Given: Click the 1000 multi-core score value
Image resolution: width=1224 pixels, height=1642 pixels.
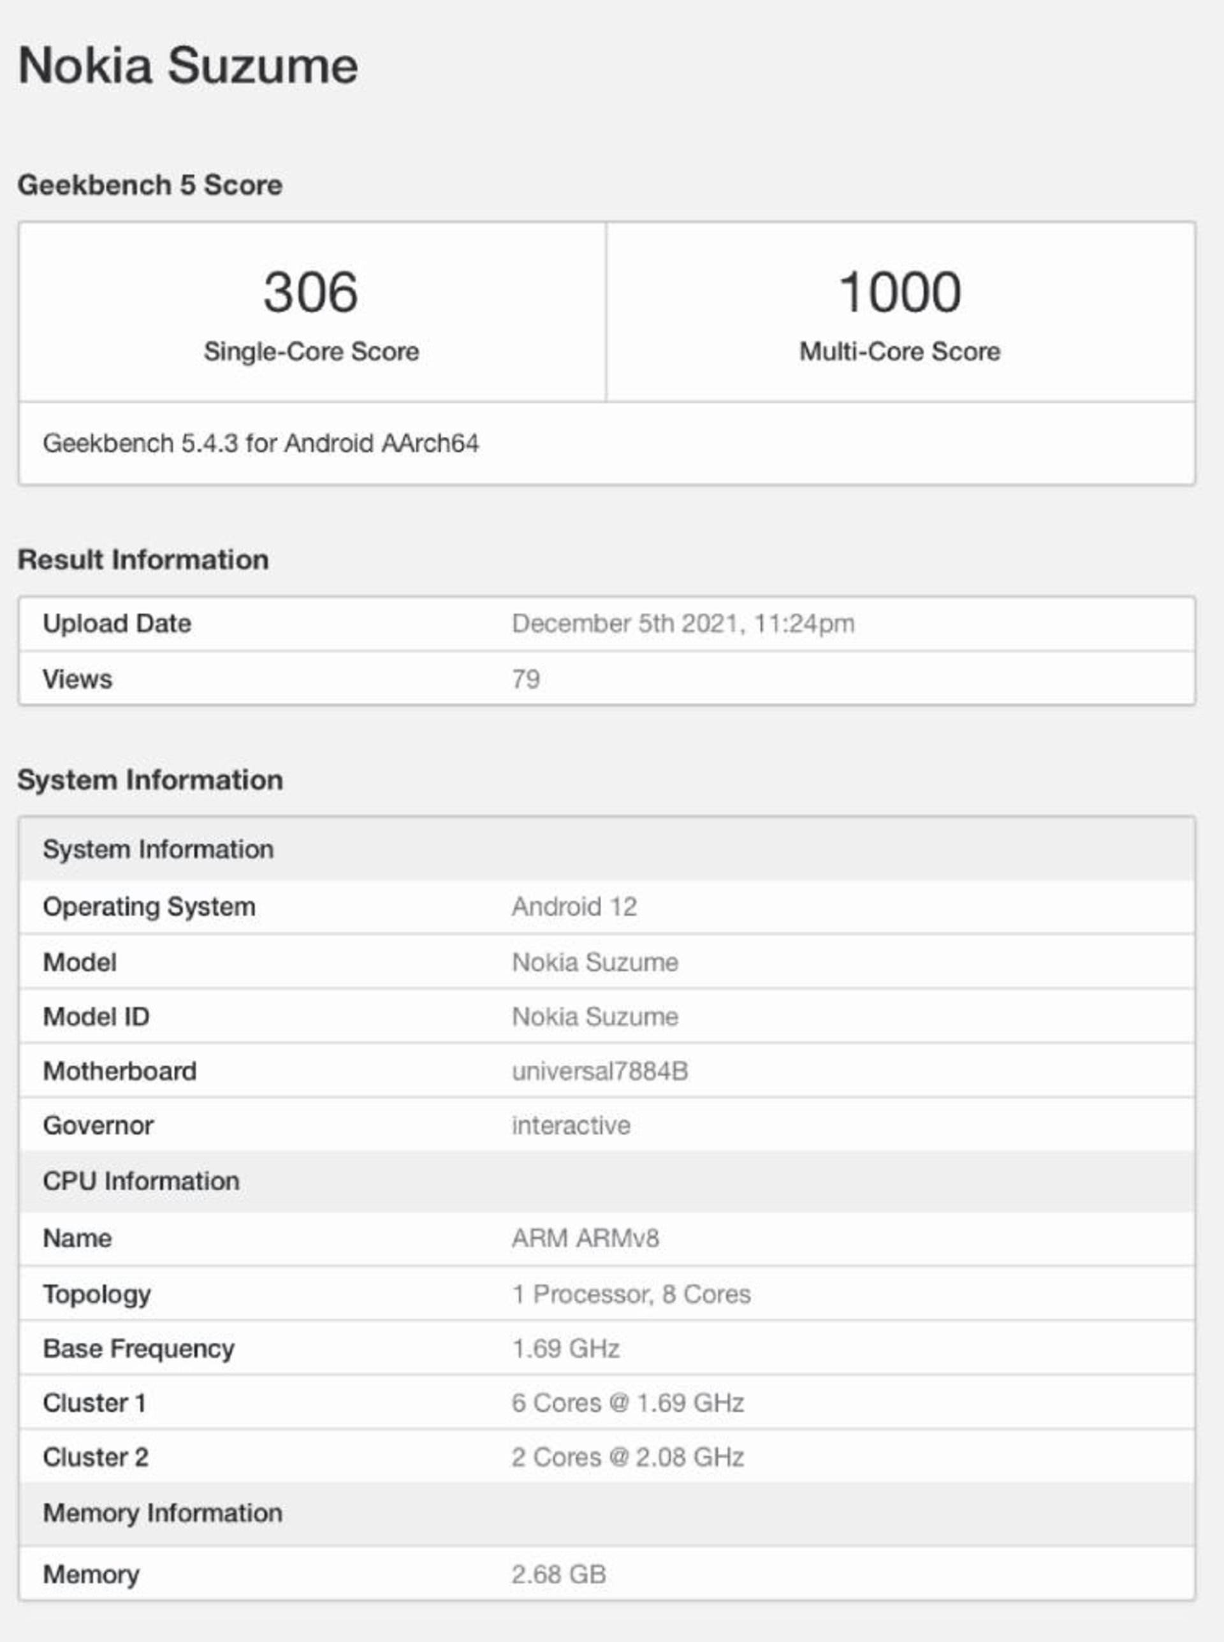Looking at the screenshot, I should pos(900,292).
